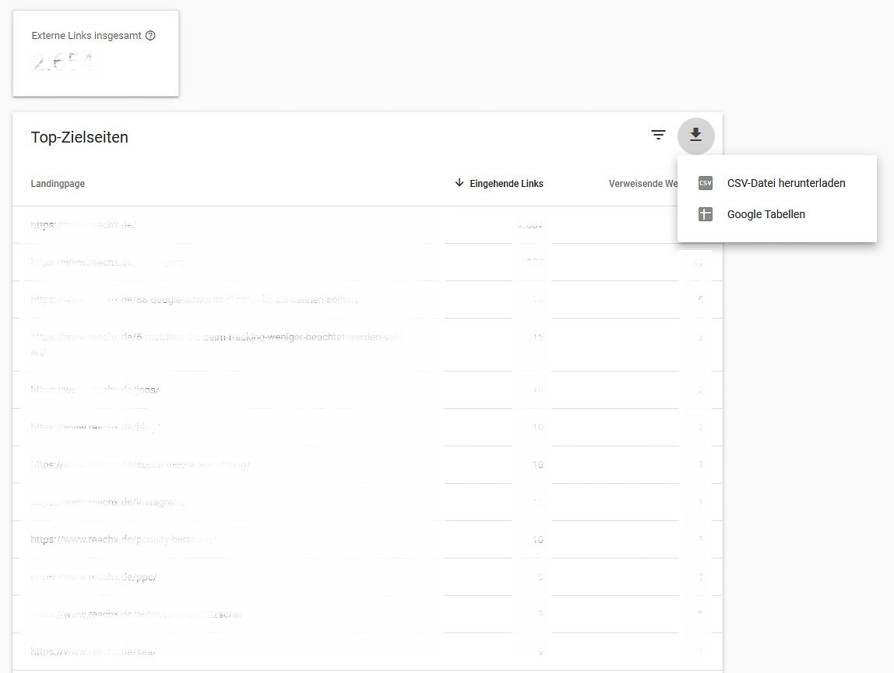Select the reachx.de/ppc/ row
Image resolution: width=894 pixels, height=673 pixels.
coord(93,577)
